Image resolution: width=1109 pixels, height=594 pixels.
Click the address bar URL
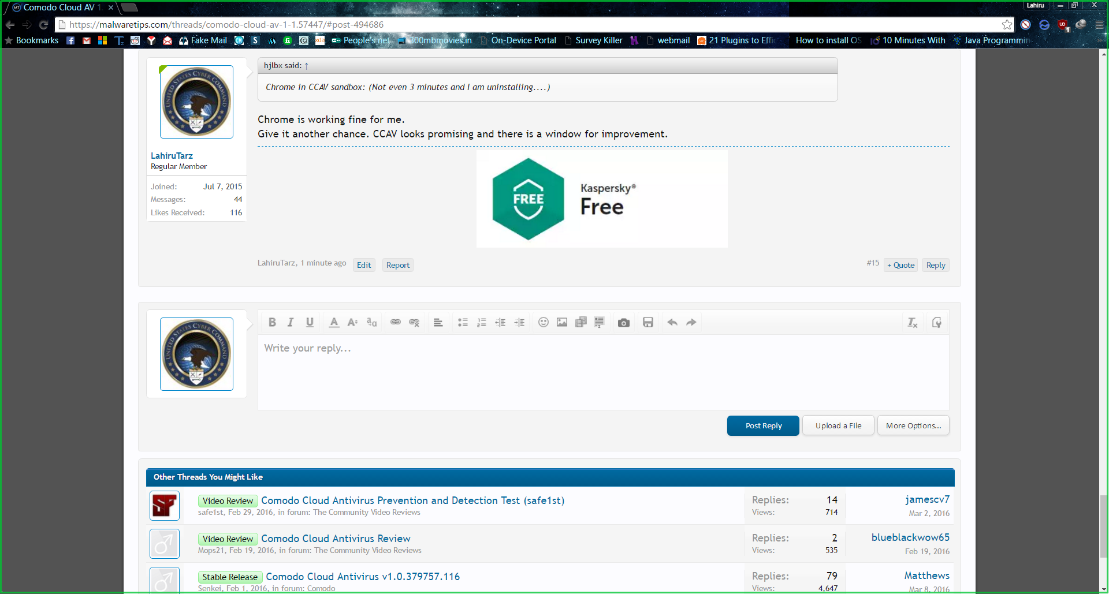click(226, 25)
